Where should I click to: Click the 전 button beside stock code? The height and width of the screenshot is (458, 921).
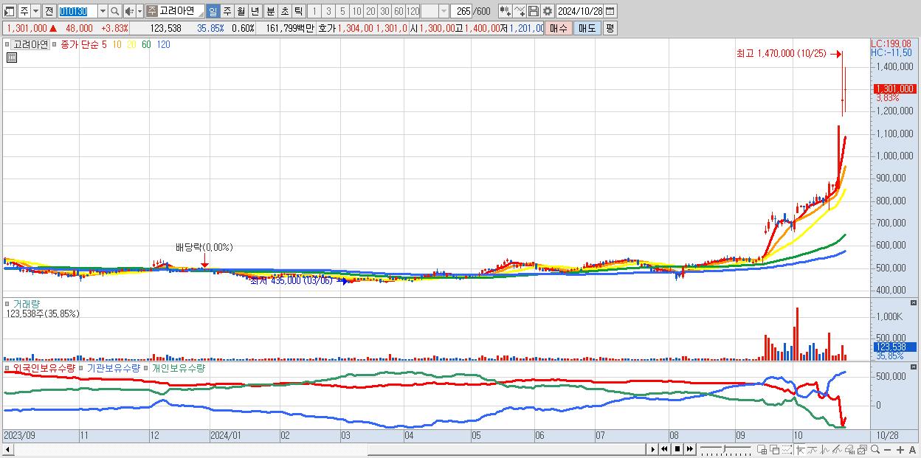point(49,11)
